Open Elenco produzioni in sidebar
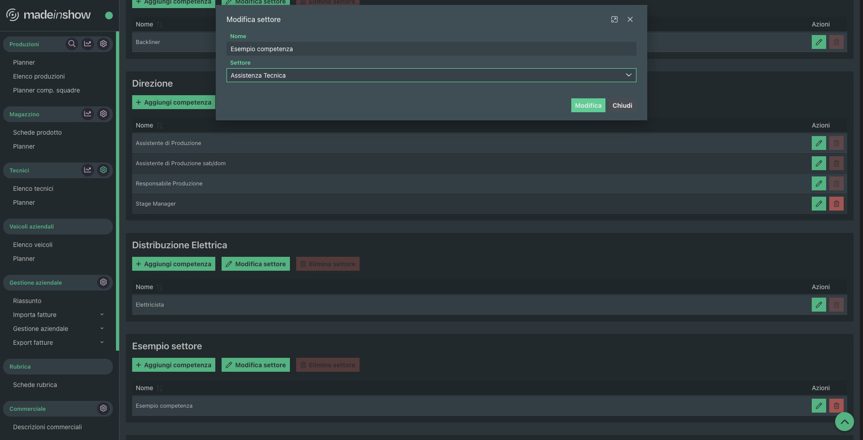The width and height of the screenshot is (863, 440). (x=39, y=76)
